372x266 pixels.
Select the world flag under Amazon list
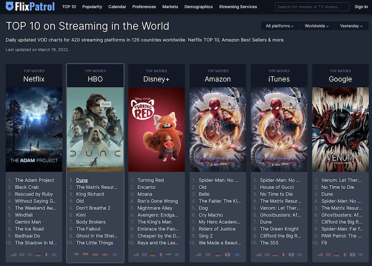click(237, 255)
